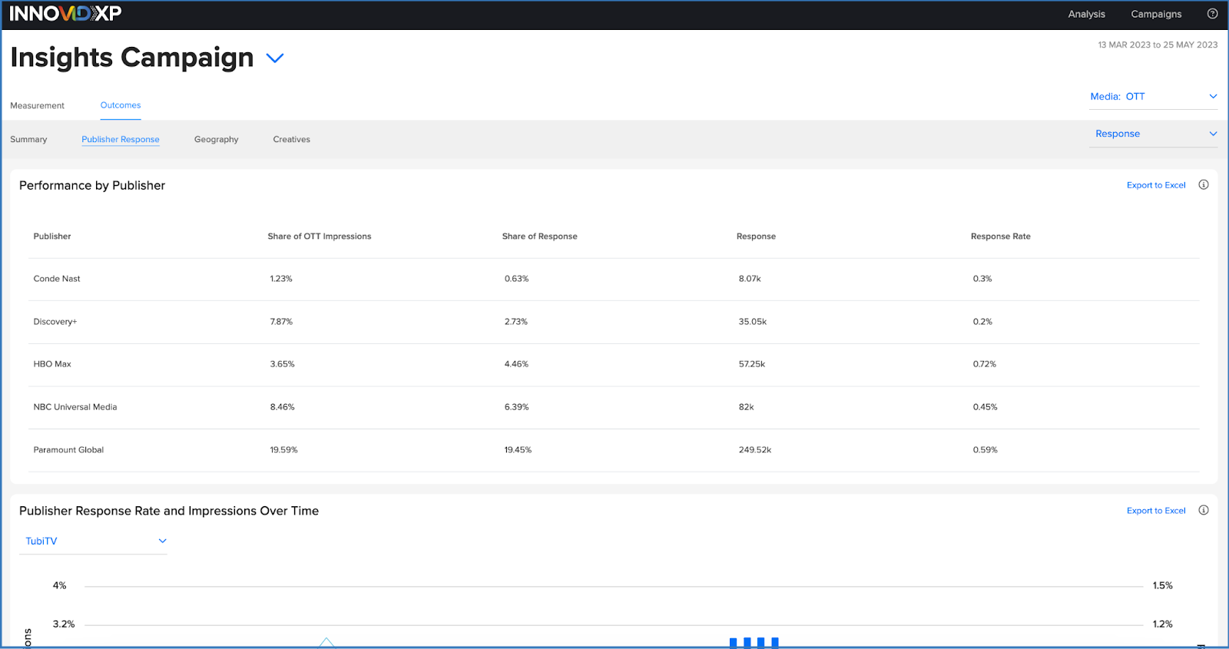Select the Conde Nast publisher row
Viewport: 1229px width, 649px height.
(x=614, y=279)
